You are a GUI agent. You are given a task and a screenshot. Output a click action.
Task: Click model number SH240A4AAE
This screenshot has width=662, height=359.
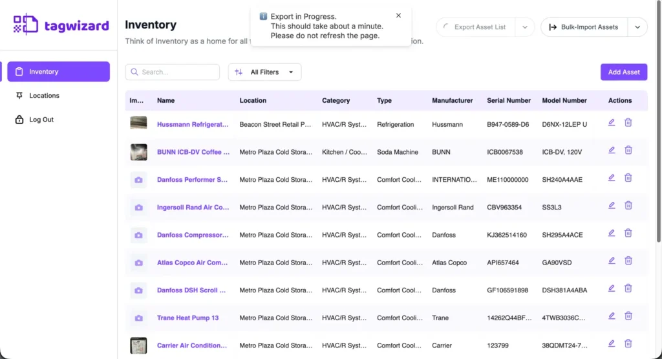click(562, 180)
